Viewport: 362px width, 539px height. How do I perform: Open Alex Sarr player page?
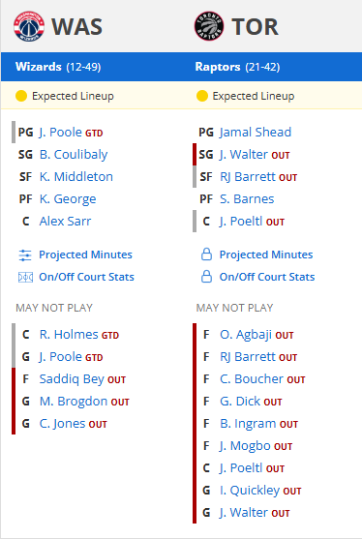(x=65, y=221)
